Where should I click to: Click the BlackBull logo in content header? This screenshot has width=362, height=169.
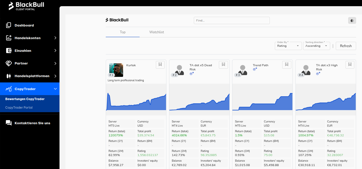pos(117,20)
